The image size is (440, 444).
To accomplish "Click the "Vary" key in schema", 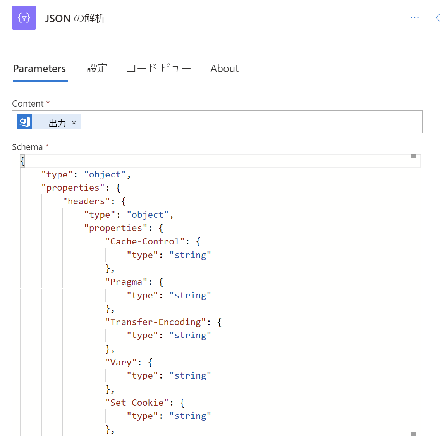I will coord(121,363).
